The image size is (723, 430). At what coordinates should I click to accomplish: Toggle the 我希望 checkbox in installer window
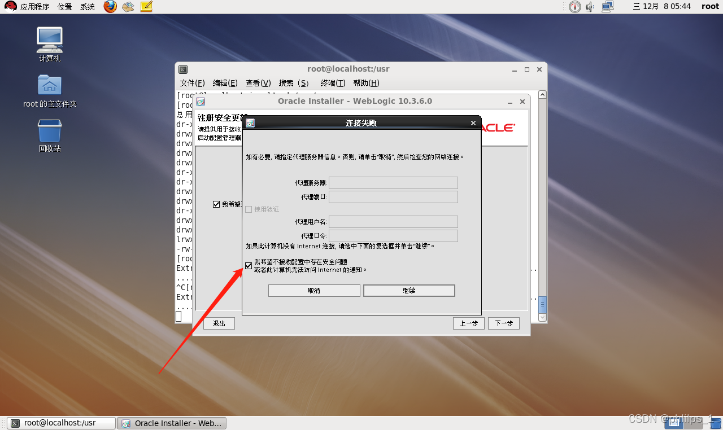(216, 204)
